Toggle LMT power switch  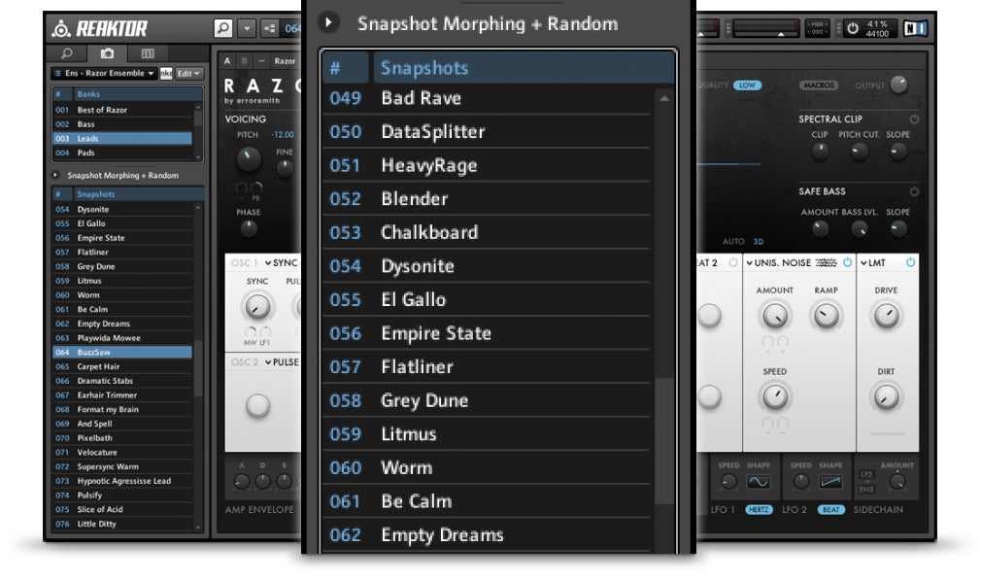910,263
